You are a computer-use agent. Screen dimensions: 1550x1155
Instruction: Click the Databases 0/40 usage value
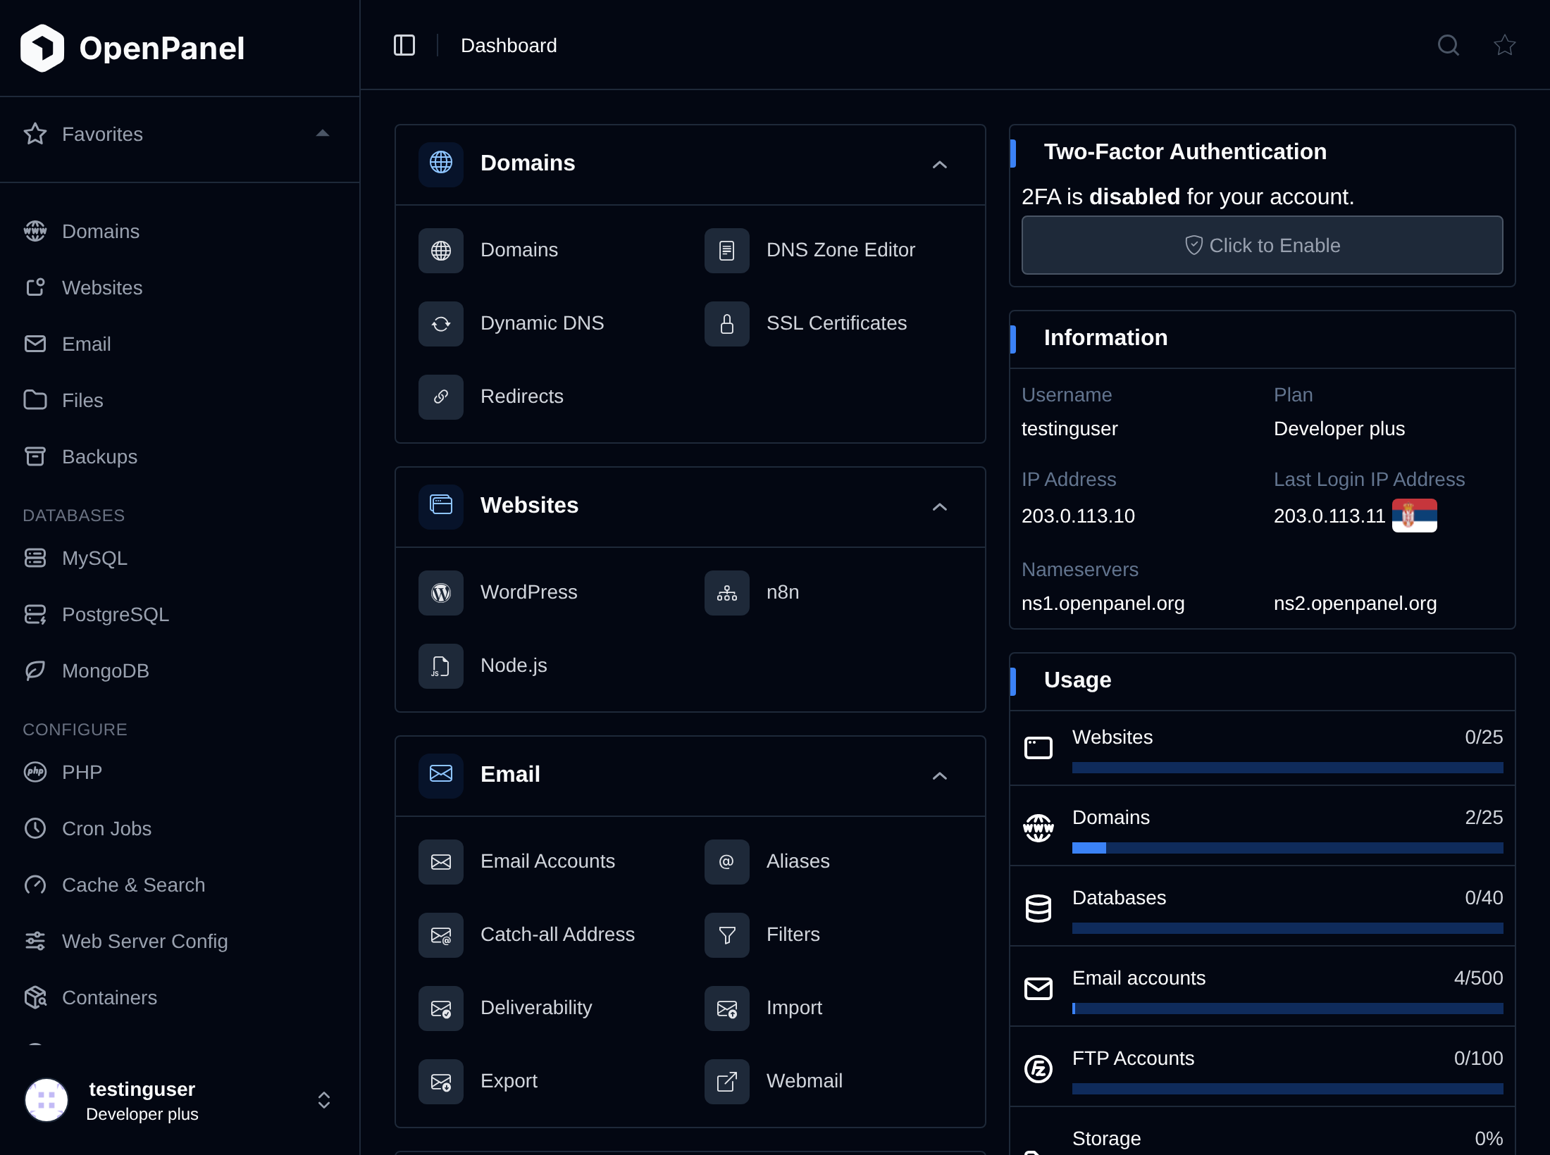click(x=1484, y=898)
